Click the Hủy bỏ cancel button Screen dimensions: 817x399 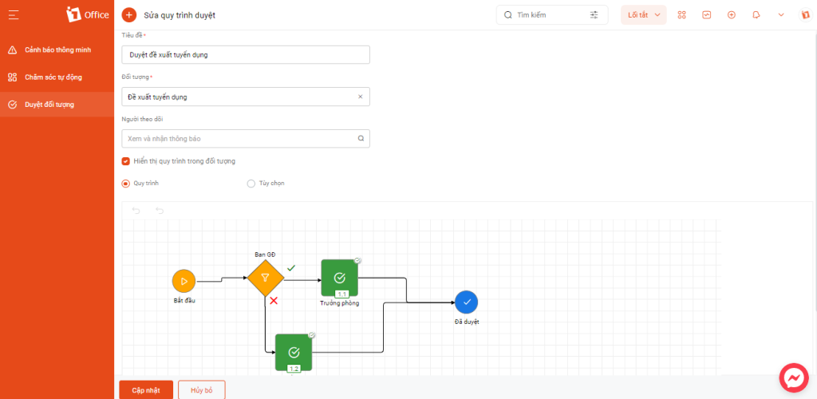201,390
